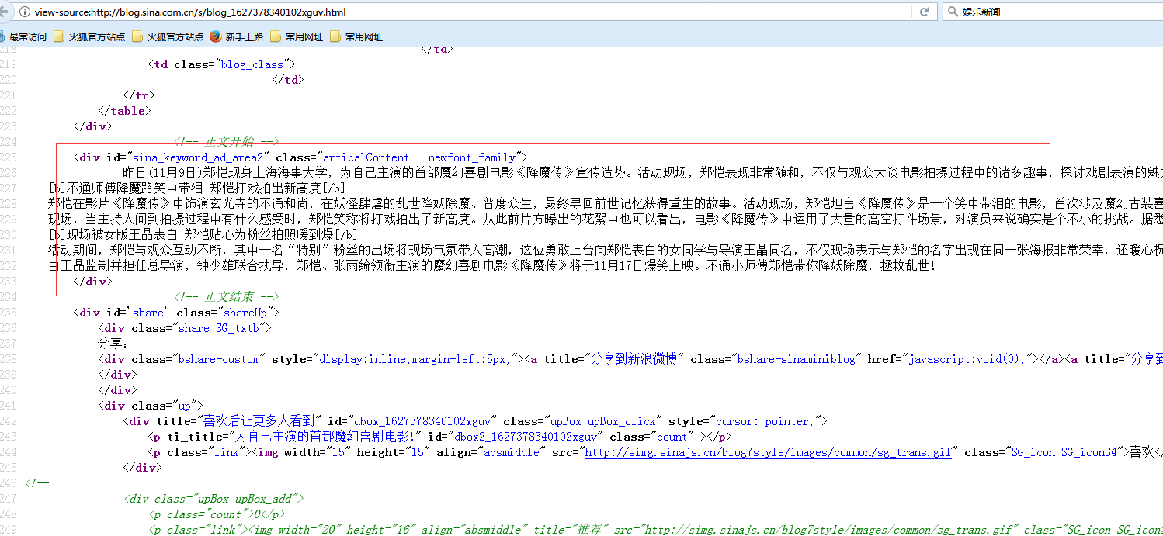
Task: Open the 最常访问 bookmarks dropdown
Action: click(27, 36)
